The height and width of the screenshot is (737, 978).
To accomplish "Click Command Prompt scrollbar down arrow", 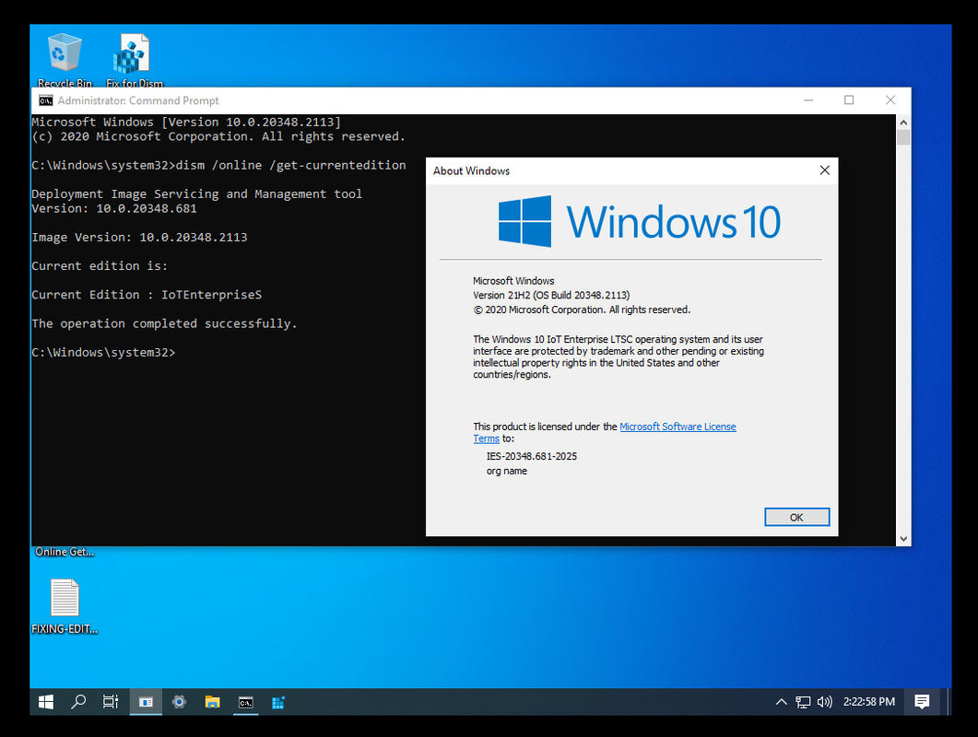I will (x=903, y=539).
